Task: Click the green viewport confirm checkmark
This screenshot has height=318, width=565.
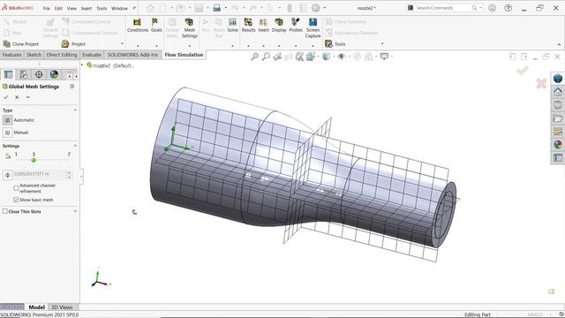Action: [x=522, y=71]
